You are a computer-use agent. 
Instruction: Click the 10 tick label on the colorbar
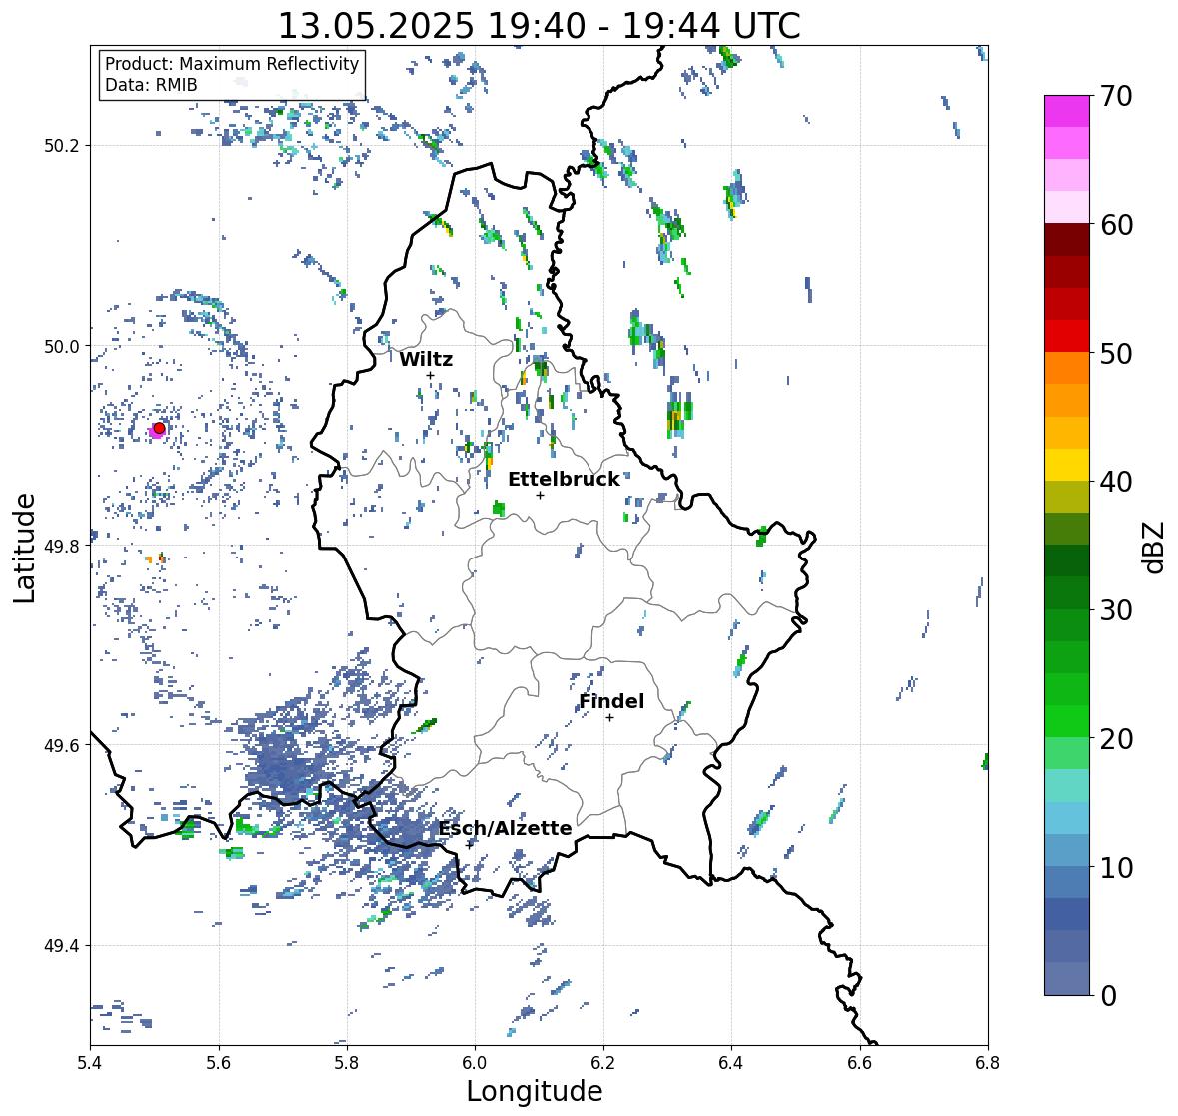pos(1116,867)
